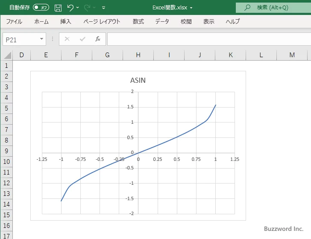Image resolution: width=311 pixels, height=239 pixels.
Task: Expand the Name Box dropdown arrow
Action: pos(42,39)
